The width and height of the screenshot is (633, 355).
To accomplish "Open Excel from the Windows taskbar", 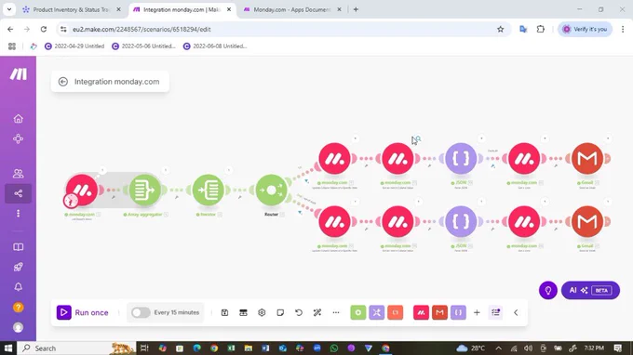I will click(231, 348).
